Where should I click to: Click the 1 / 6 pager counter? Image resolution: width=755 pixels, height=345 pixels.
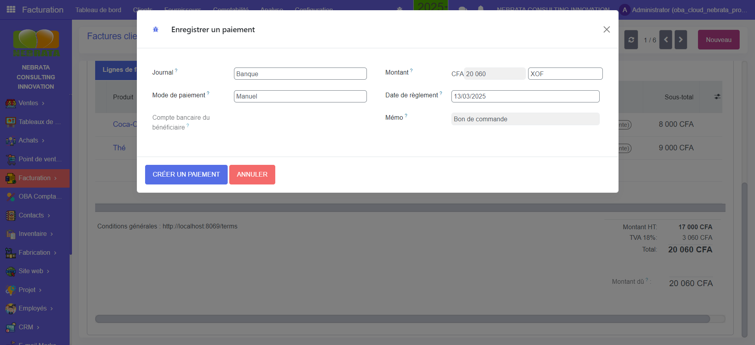click(650, 40)
